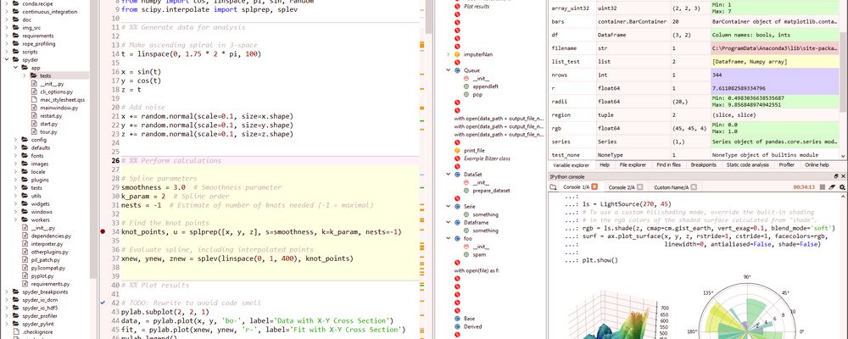848x339 pixels.
Task: Click the TODO checkmark beside line 42
Action: 103,303
